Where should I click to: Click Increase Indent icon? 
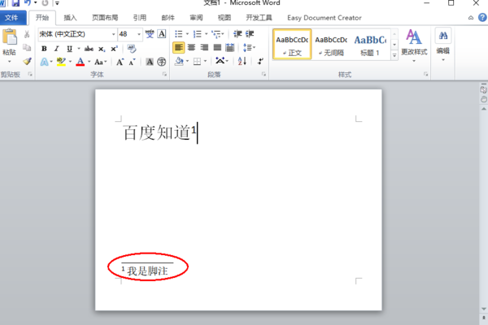coord(250,34)
